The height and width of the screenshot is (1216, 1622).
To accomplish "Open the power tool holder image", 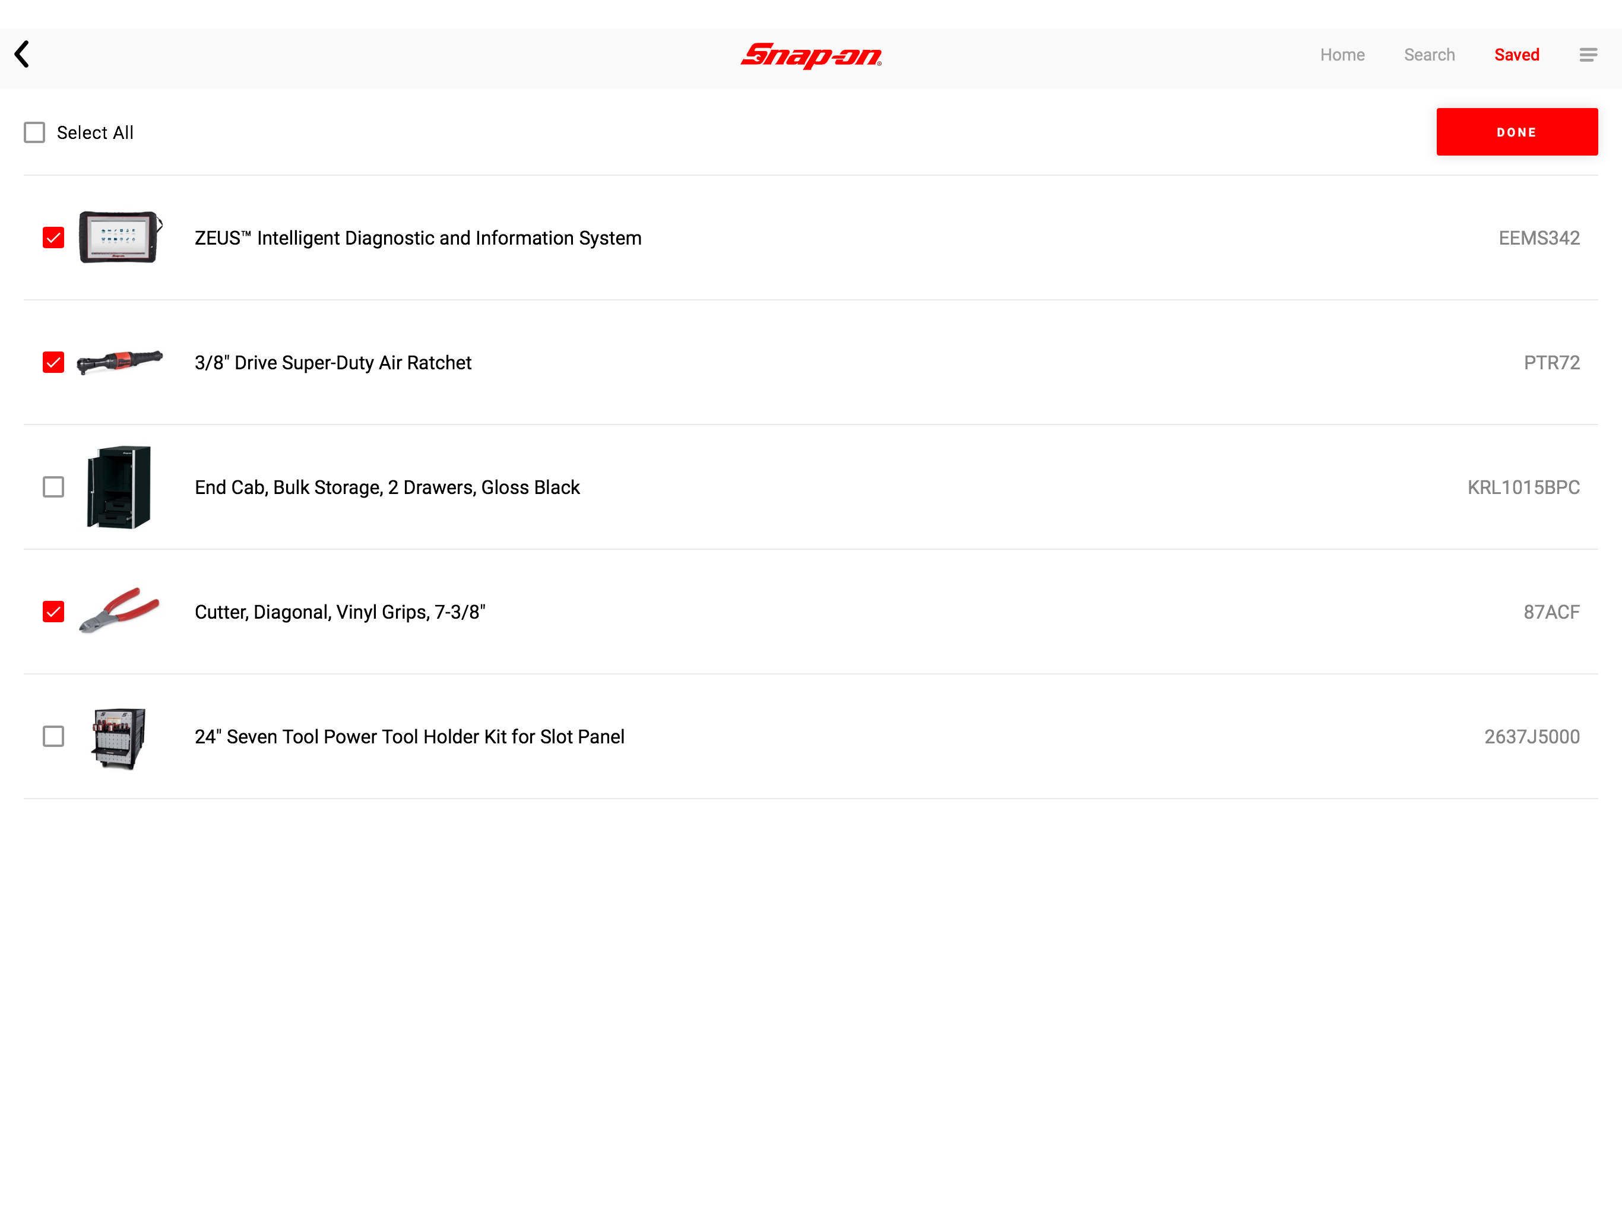I will tap(119, 736).
